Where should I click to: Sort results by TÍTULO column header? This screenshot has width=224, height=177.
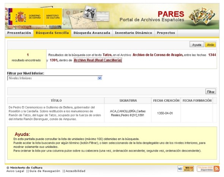(56, 100)
